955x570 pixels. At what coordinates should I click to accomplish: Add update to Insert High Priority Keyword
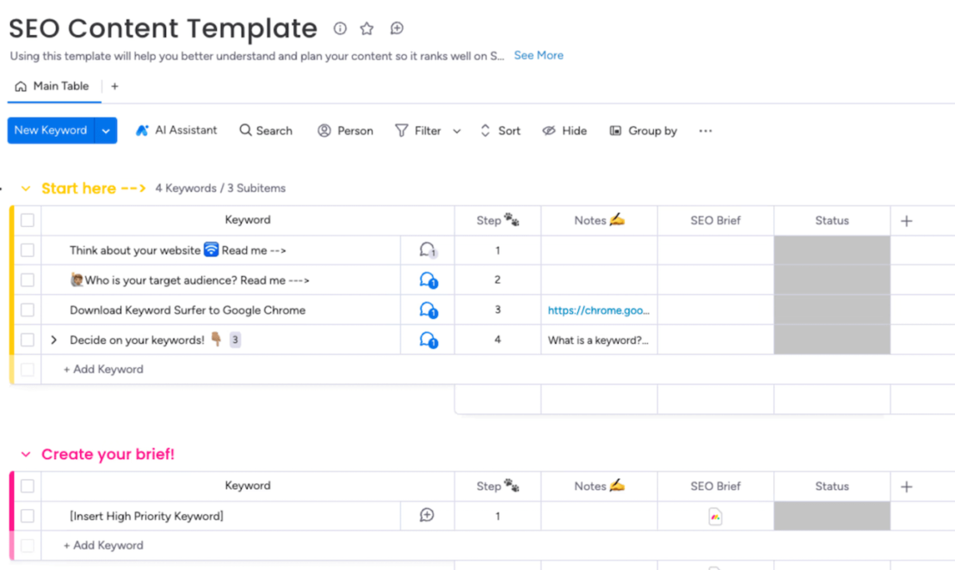pyautogui.click(x=427, y=516)
